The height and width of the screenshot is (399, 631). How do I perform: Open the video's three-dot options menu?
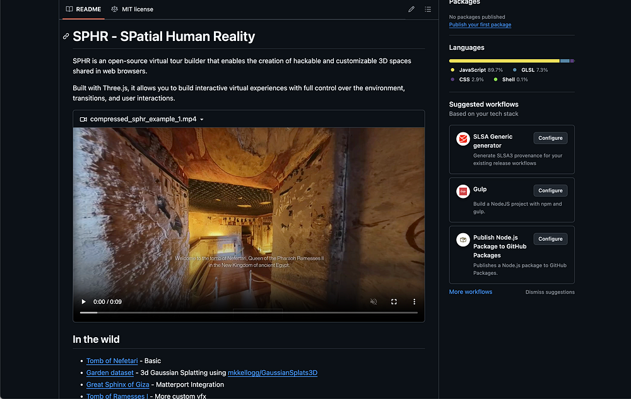coord(414,302)
